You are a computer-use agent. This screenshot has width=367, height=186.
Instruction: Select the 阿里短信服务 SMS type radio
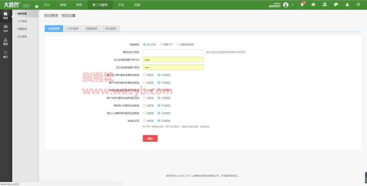click(178, 44)
